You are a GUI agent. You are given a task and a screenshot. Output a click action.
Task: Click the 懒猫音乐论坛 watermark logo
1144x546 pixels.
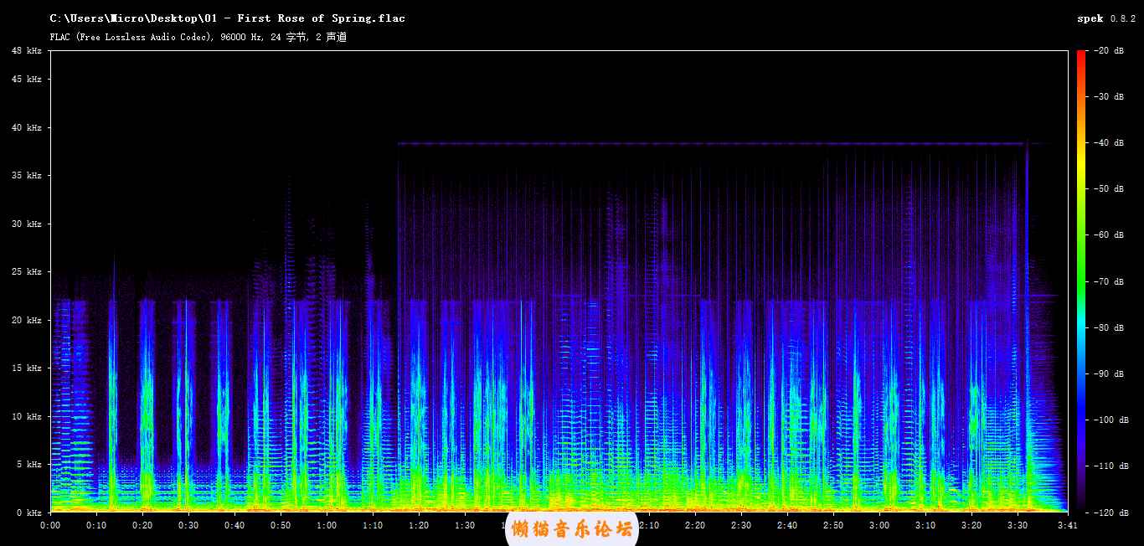[572, 528]
